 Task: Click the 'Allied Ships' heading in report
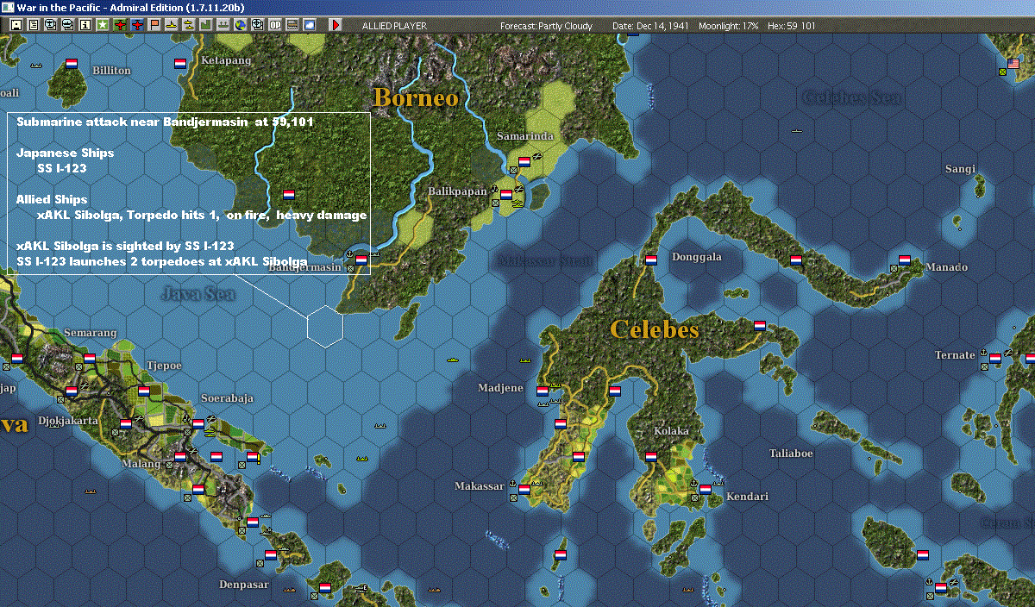[x=52, y=199]
